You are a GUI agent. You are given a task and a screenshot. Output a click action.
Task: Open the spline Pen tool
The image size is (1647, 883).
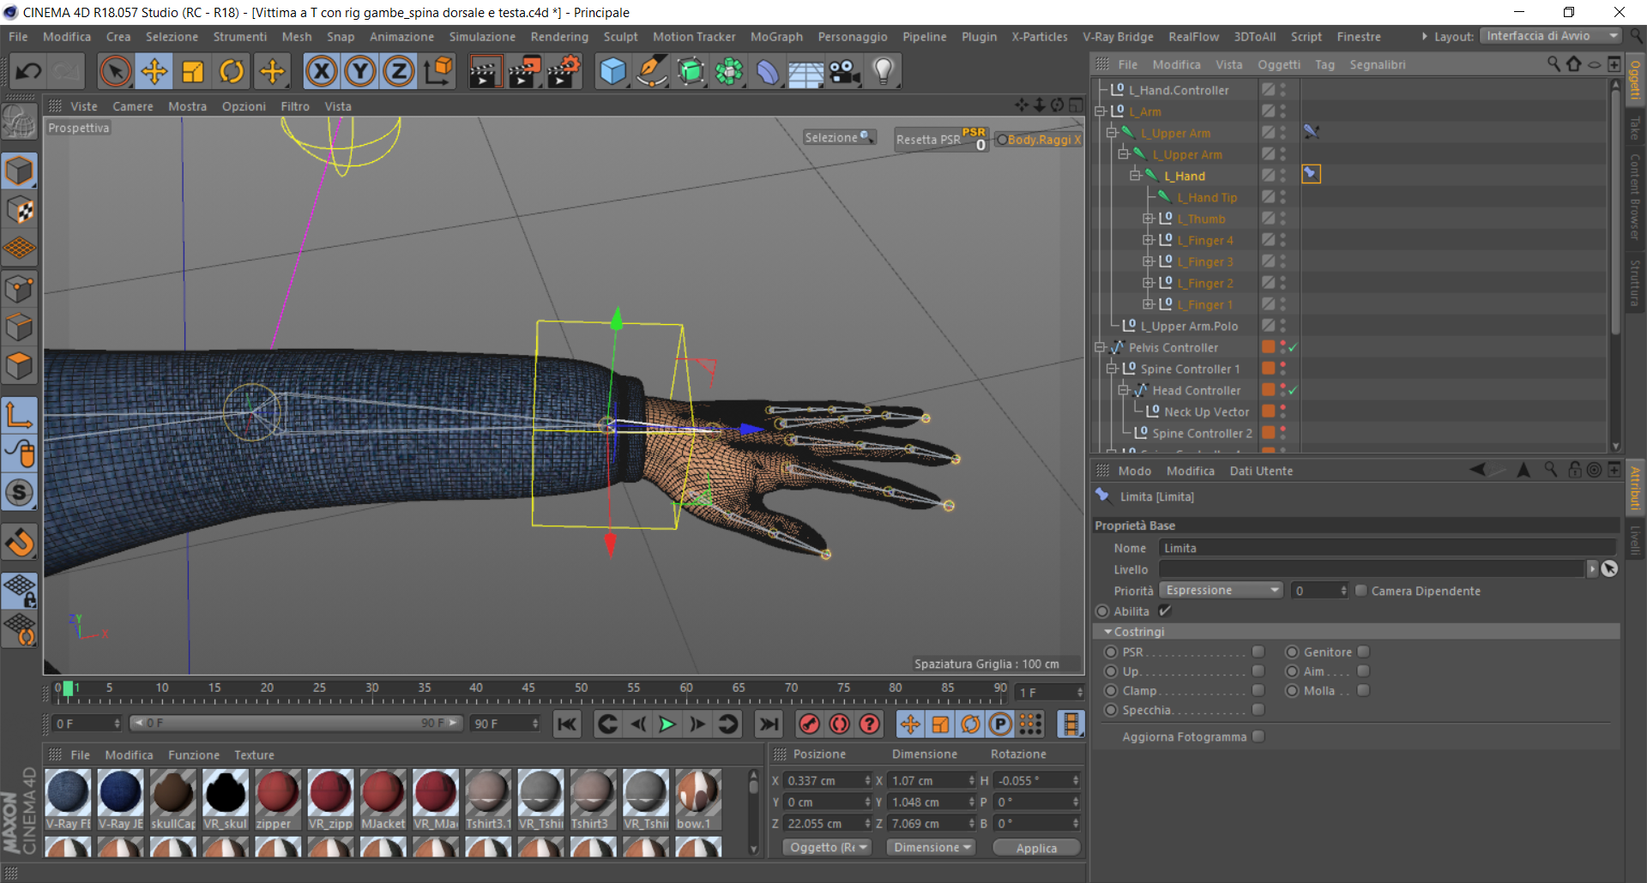(652, 72)
